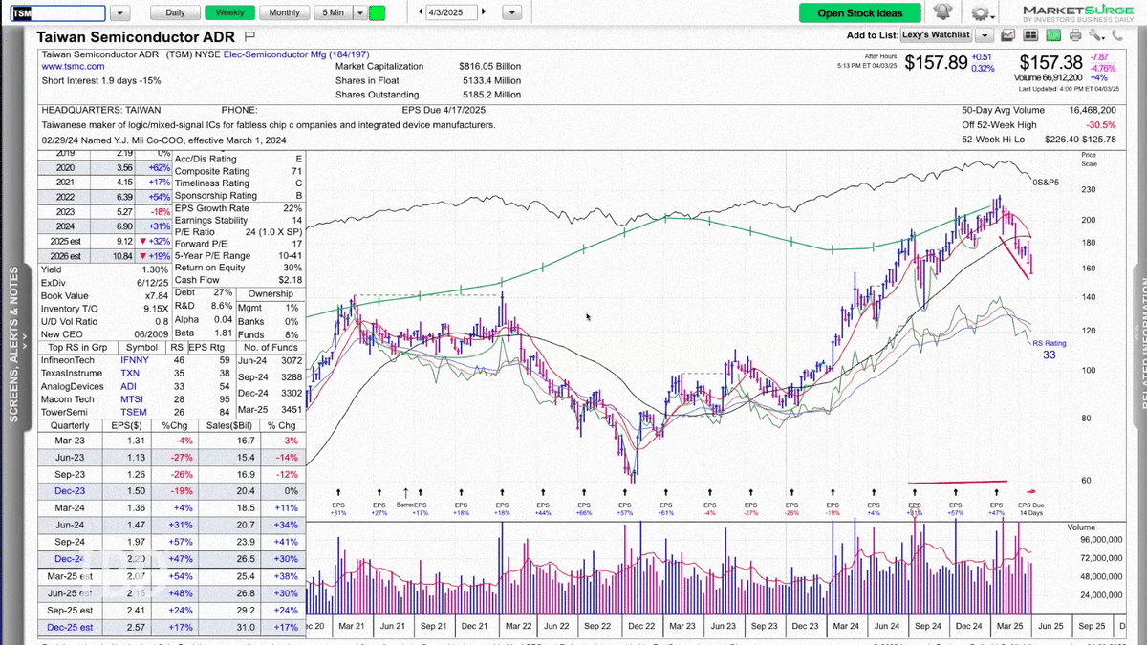This screenshot has width=1147, height=645.
Task: Click the TSM symbol input field
Action: coord(57,13)
